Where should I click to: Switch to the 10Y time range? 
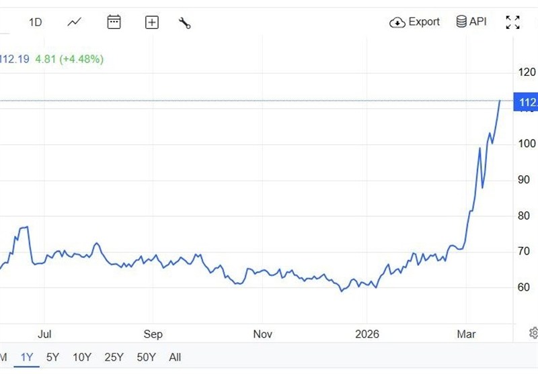pos(82,357)
